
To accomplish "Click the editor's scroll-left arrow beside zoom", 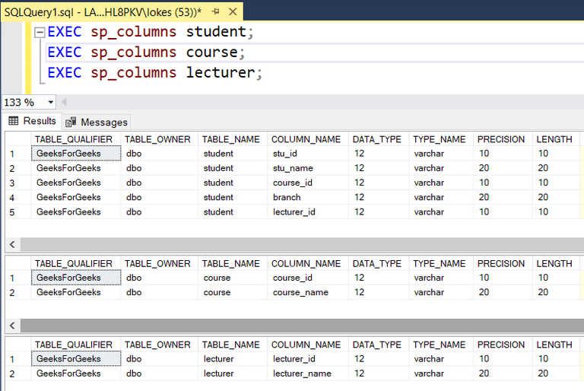I will pyautogui.click(x=64, y=102).
